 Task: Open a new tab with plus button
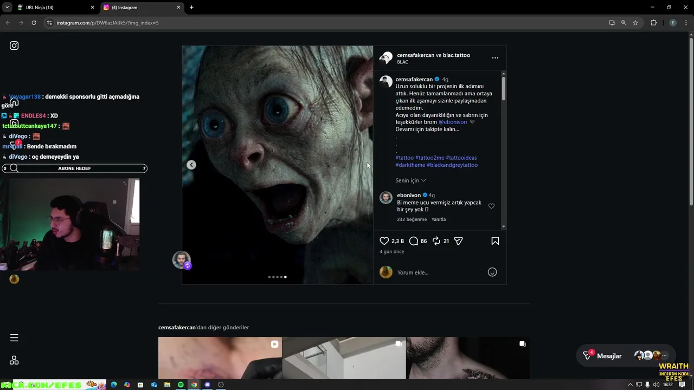pyautogui.click(x=191, y=7)
